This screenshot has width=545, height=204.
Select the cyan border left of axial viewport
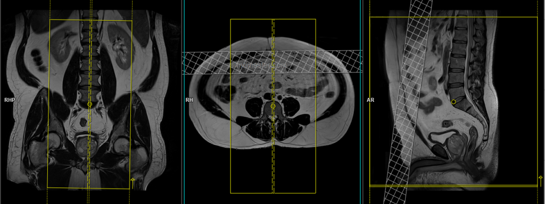[184, 102]
